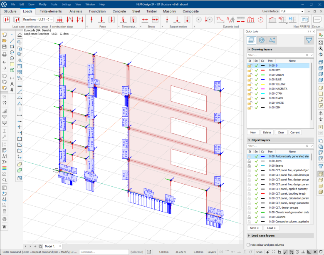Select the Point load force tool

tap(92, 20)
